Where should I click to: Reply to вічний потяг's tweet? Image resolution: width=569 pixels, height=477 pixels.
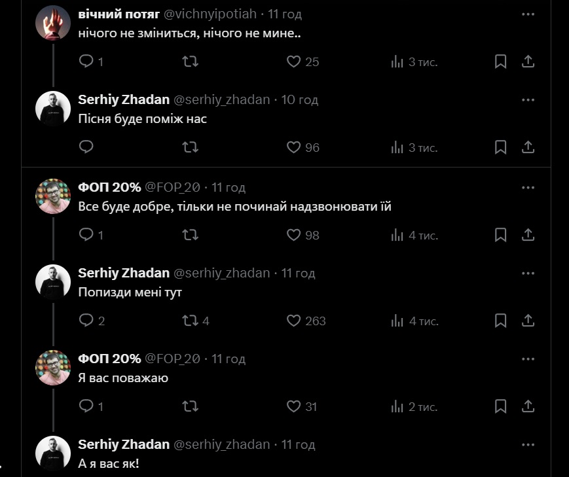tap(86, 62)
